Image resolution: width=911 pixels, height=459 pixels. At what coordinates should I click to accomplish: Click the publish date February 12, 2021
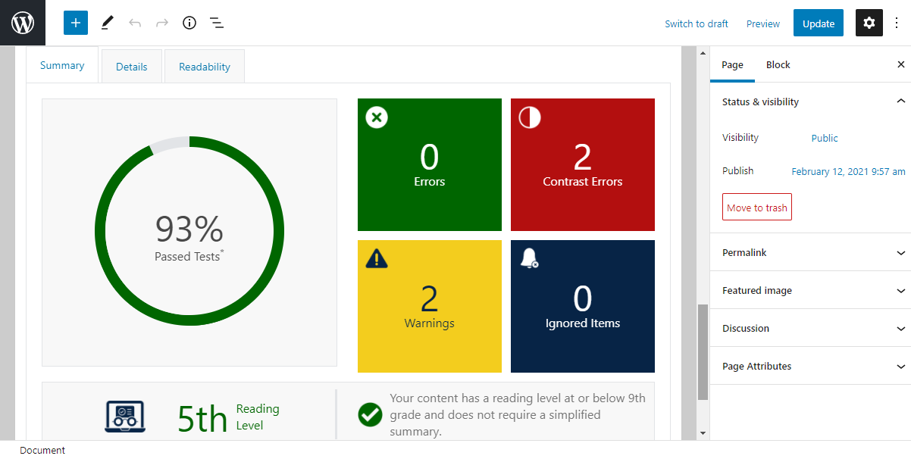click(x=848, y=171)
